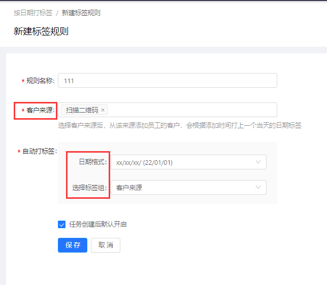Click the 客户来源 field label

click(x=41, y=110)
